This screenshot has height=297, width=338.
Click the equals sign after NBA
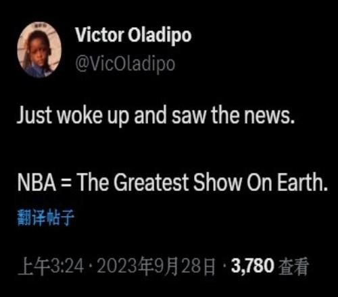(66, 183)
